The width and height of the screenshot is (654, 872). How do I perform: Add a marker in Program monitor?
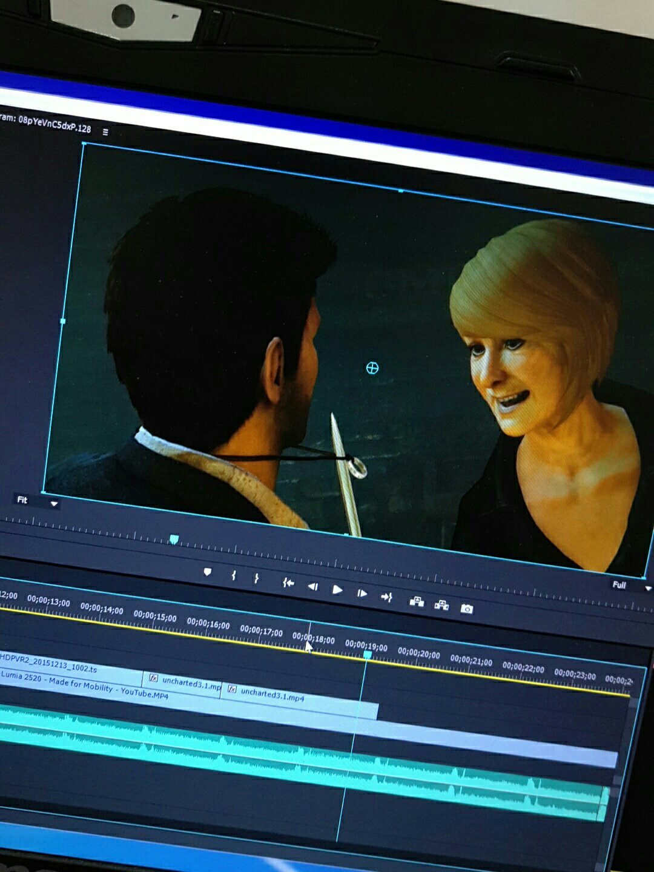click(208, 572)
